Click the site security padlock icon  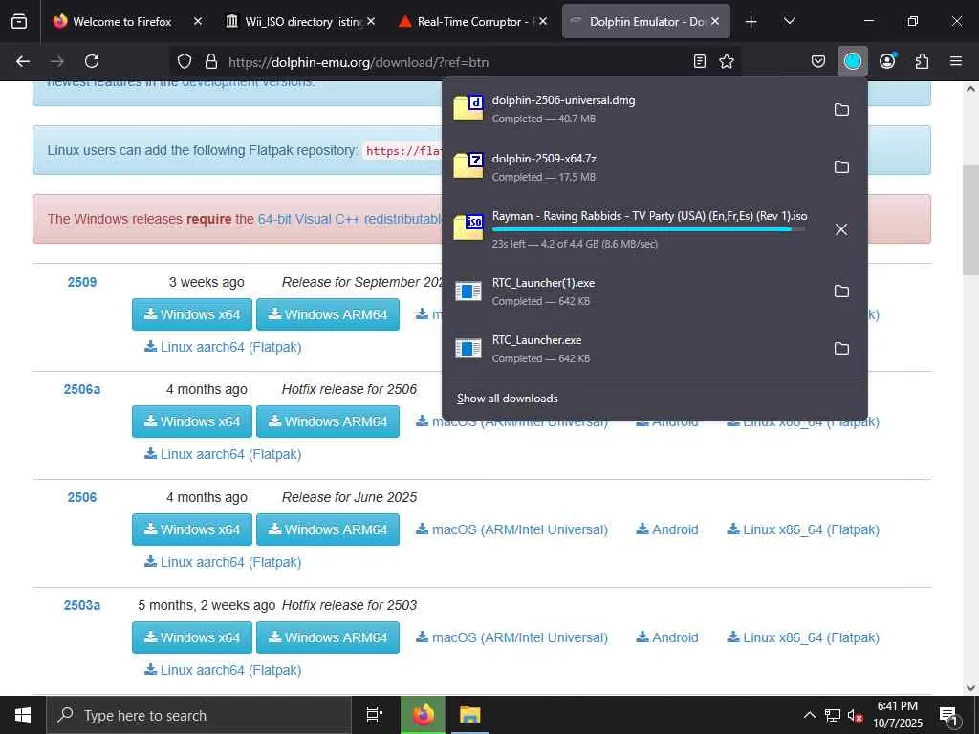(211, 61)
